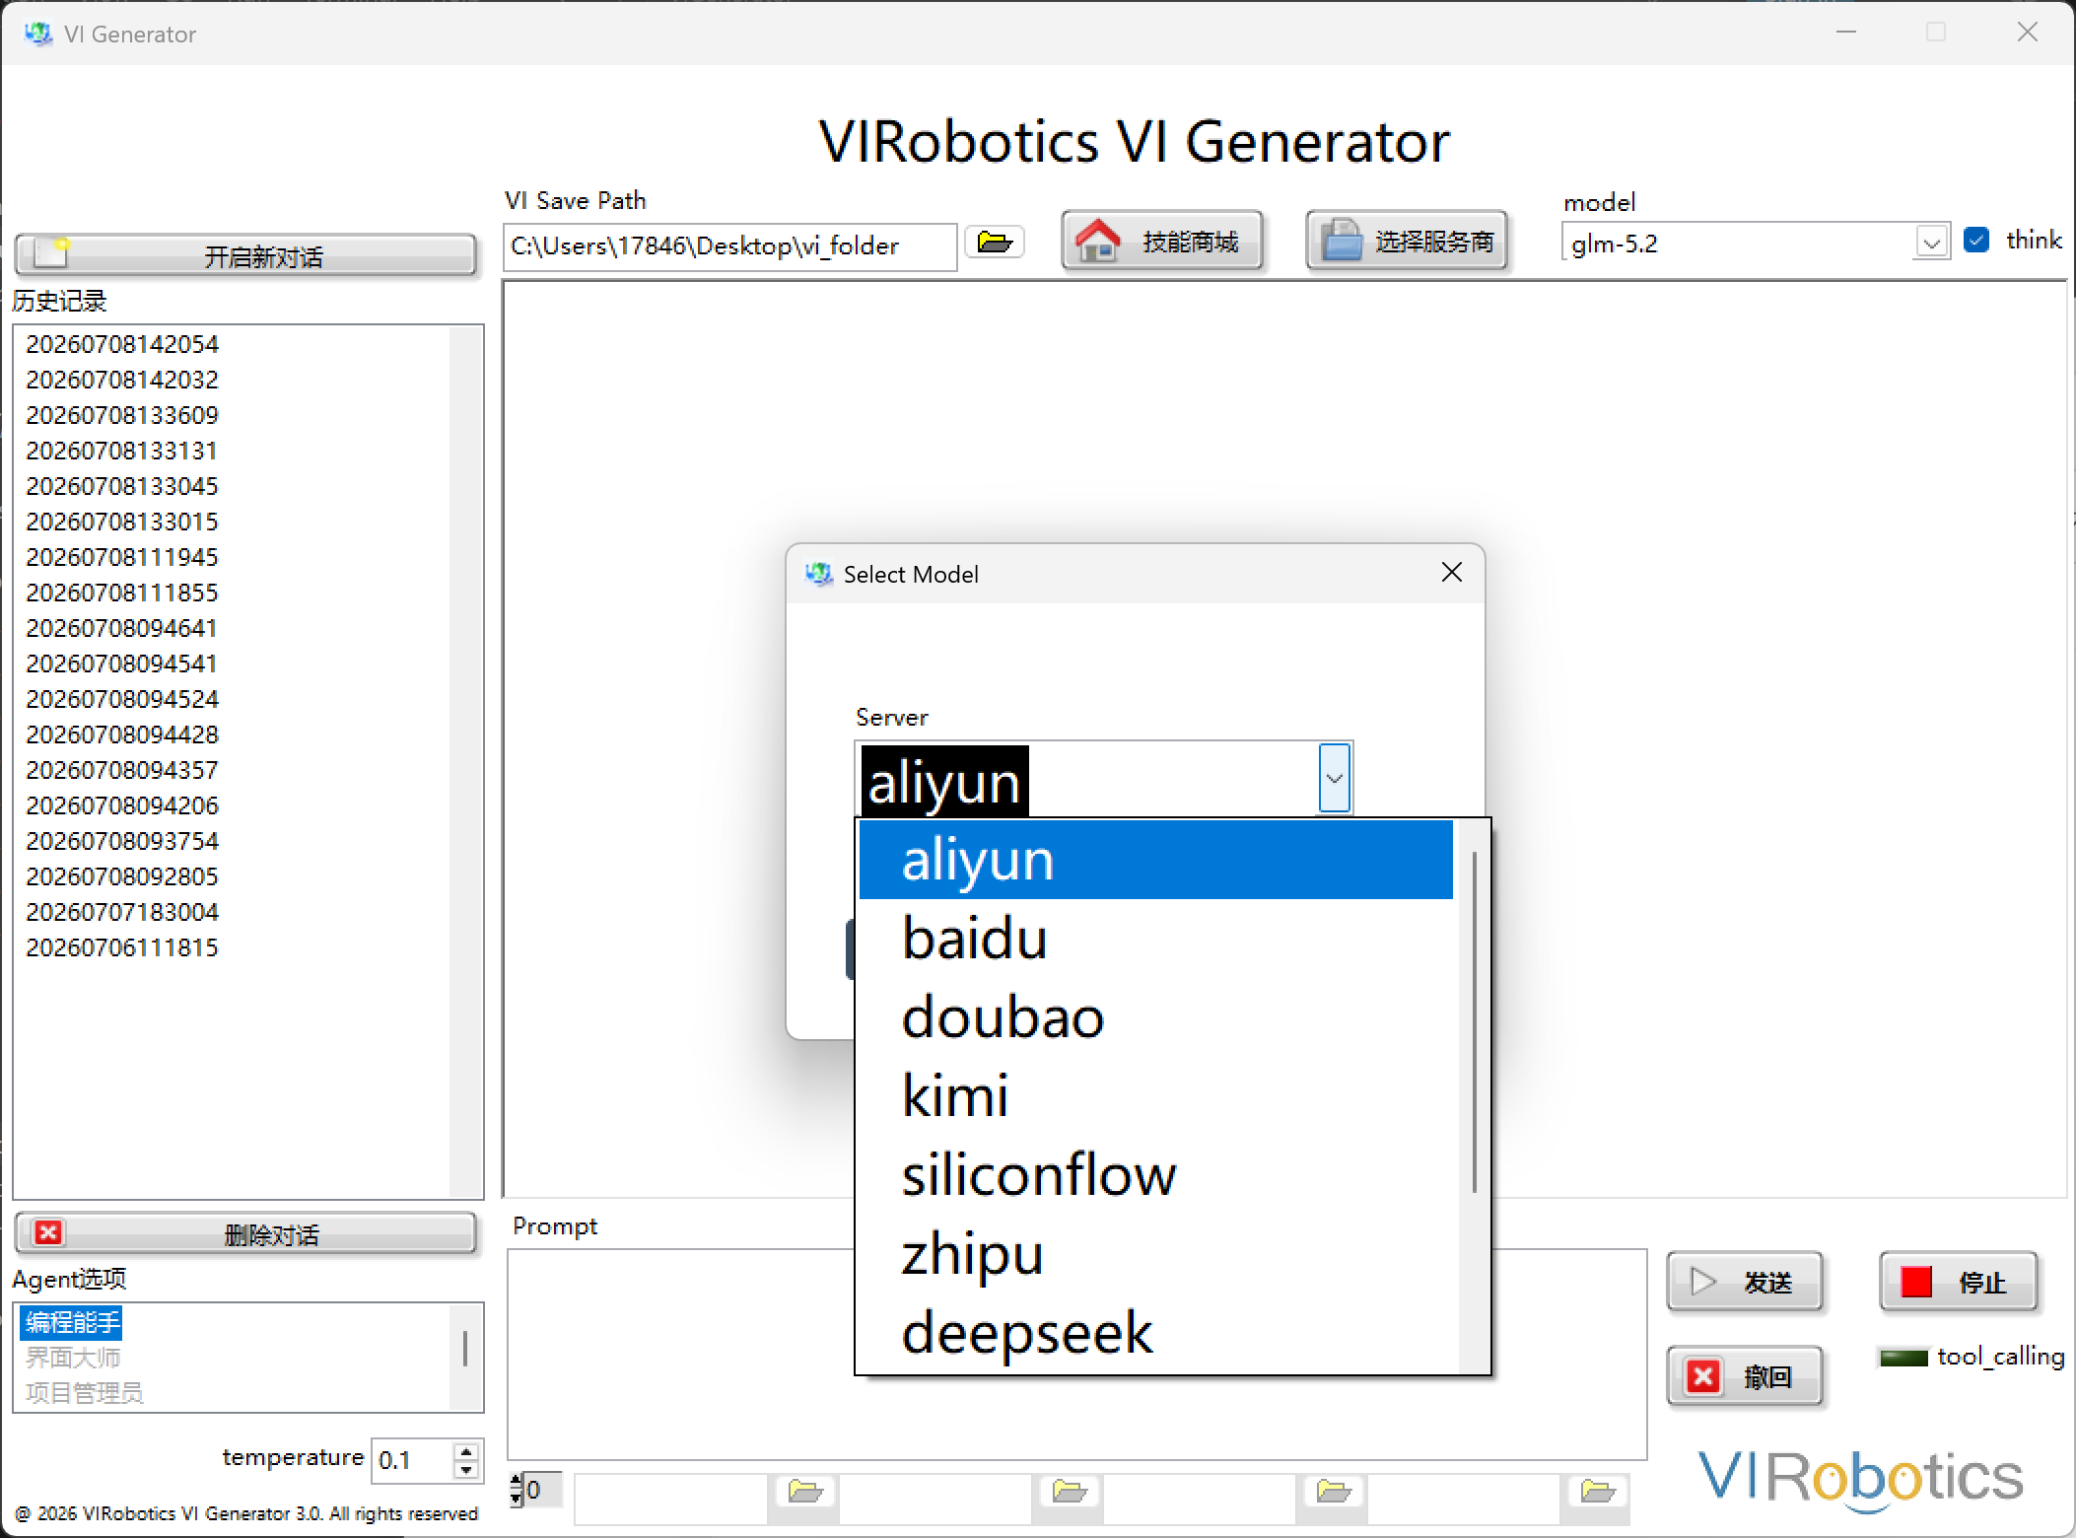Stop generation with the red 停止 button
Viewport: 2076px width, 1538px height.
pos(1959,1282)
